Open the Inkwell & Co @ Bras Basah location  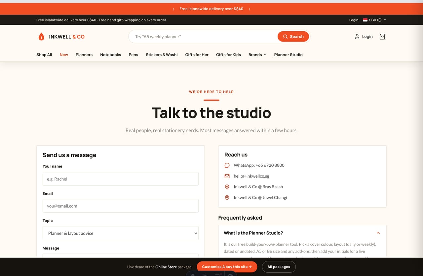coord(258,187)
